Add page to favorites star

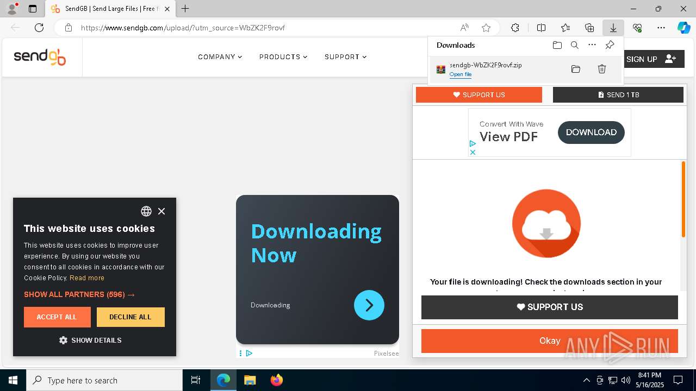[486, 28]
